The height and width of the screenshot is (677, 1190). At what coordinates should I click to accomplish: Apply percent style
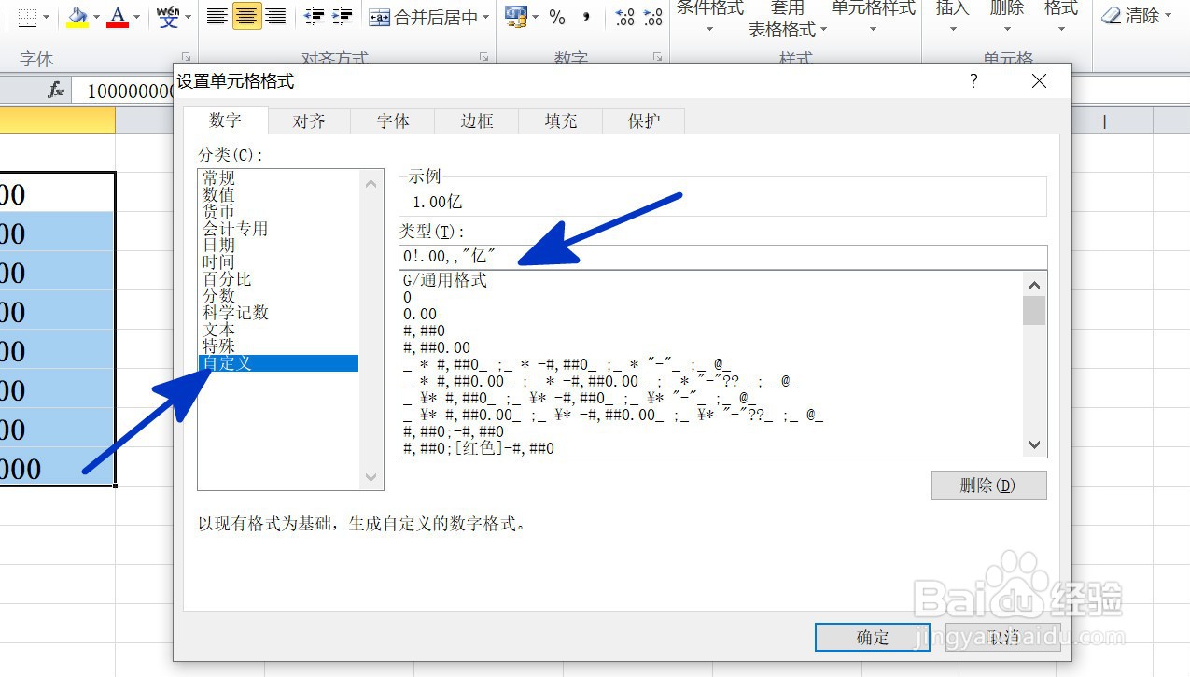557,16
